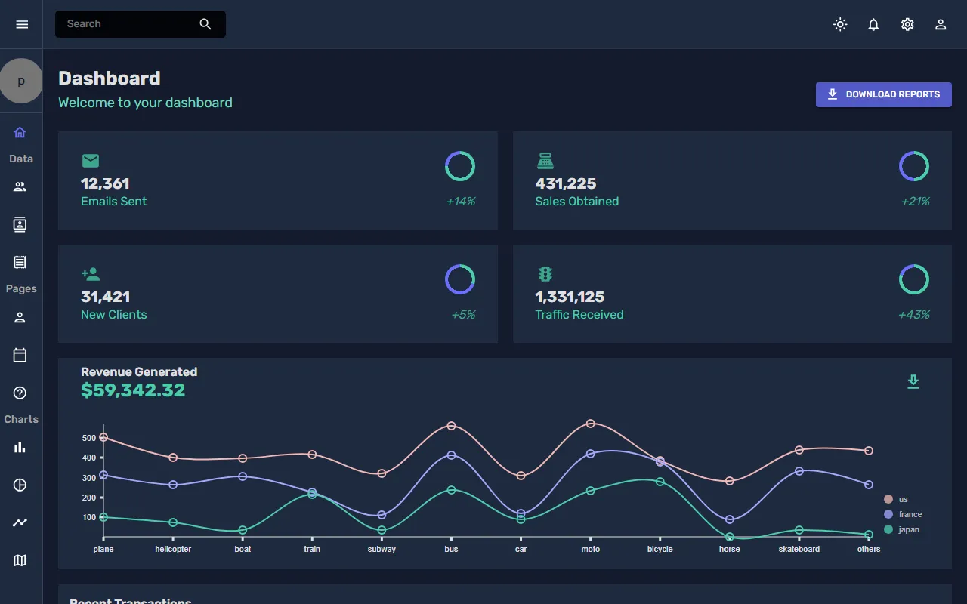Download revenue chart via green download icon
This screenshot has height=604, width=967.
click(x=913, y=382)
